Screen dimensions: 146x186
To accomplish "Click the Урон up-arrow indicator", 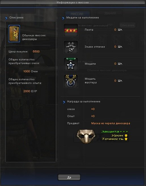I will pos(126,135).
